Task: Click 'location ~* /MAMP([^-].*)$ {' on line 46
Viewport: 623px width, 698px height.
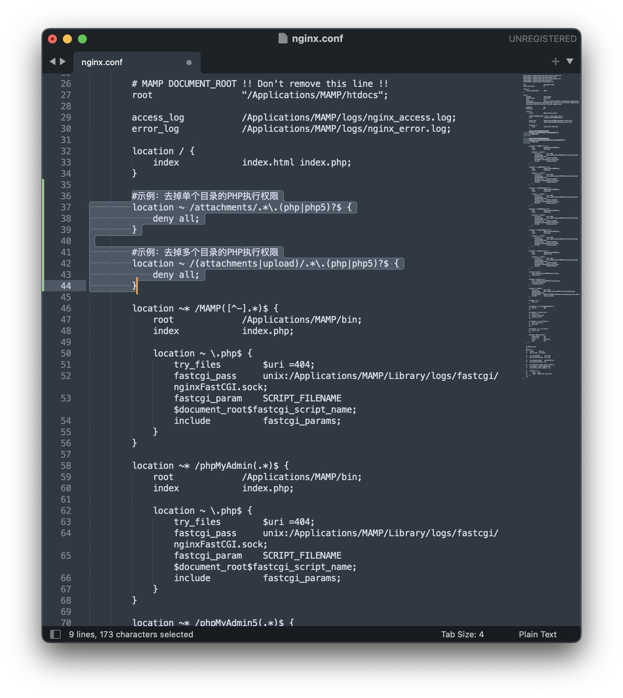Action: [x=205, y=309]
